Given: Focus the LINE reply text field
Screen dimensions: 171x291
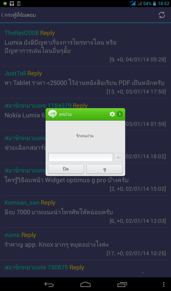Looking at the screenshot, I should (x=81, y=157).
